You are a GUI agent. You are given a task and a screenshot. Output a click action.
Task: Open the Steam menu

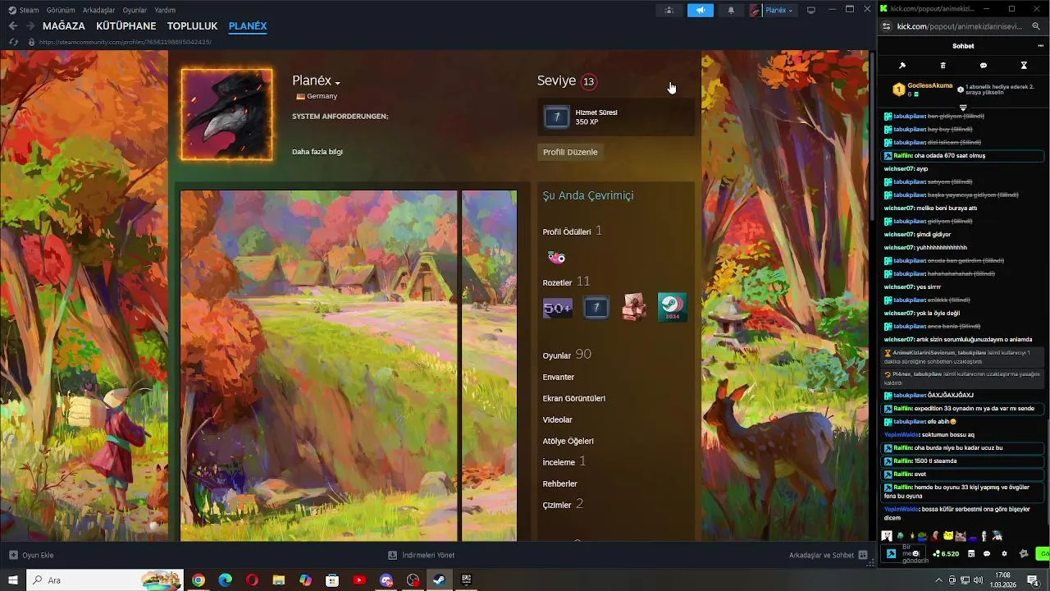pyautogui.click(x=24, y=10)
